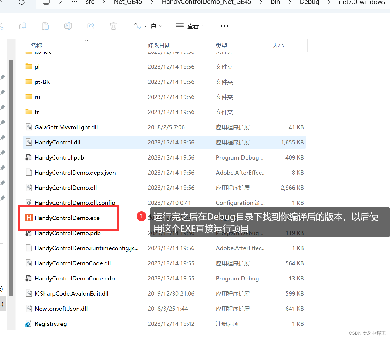The width and height of the screenshot is (390, 338).
Task: Click the Newtonsoft.Json.dll file icon
Action: coord(29,308)
